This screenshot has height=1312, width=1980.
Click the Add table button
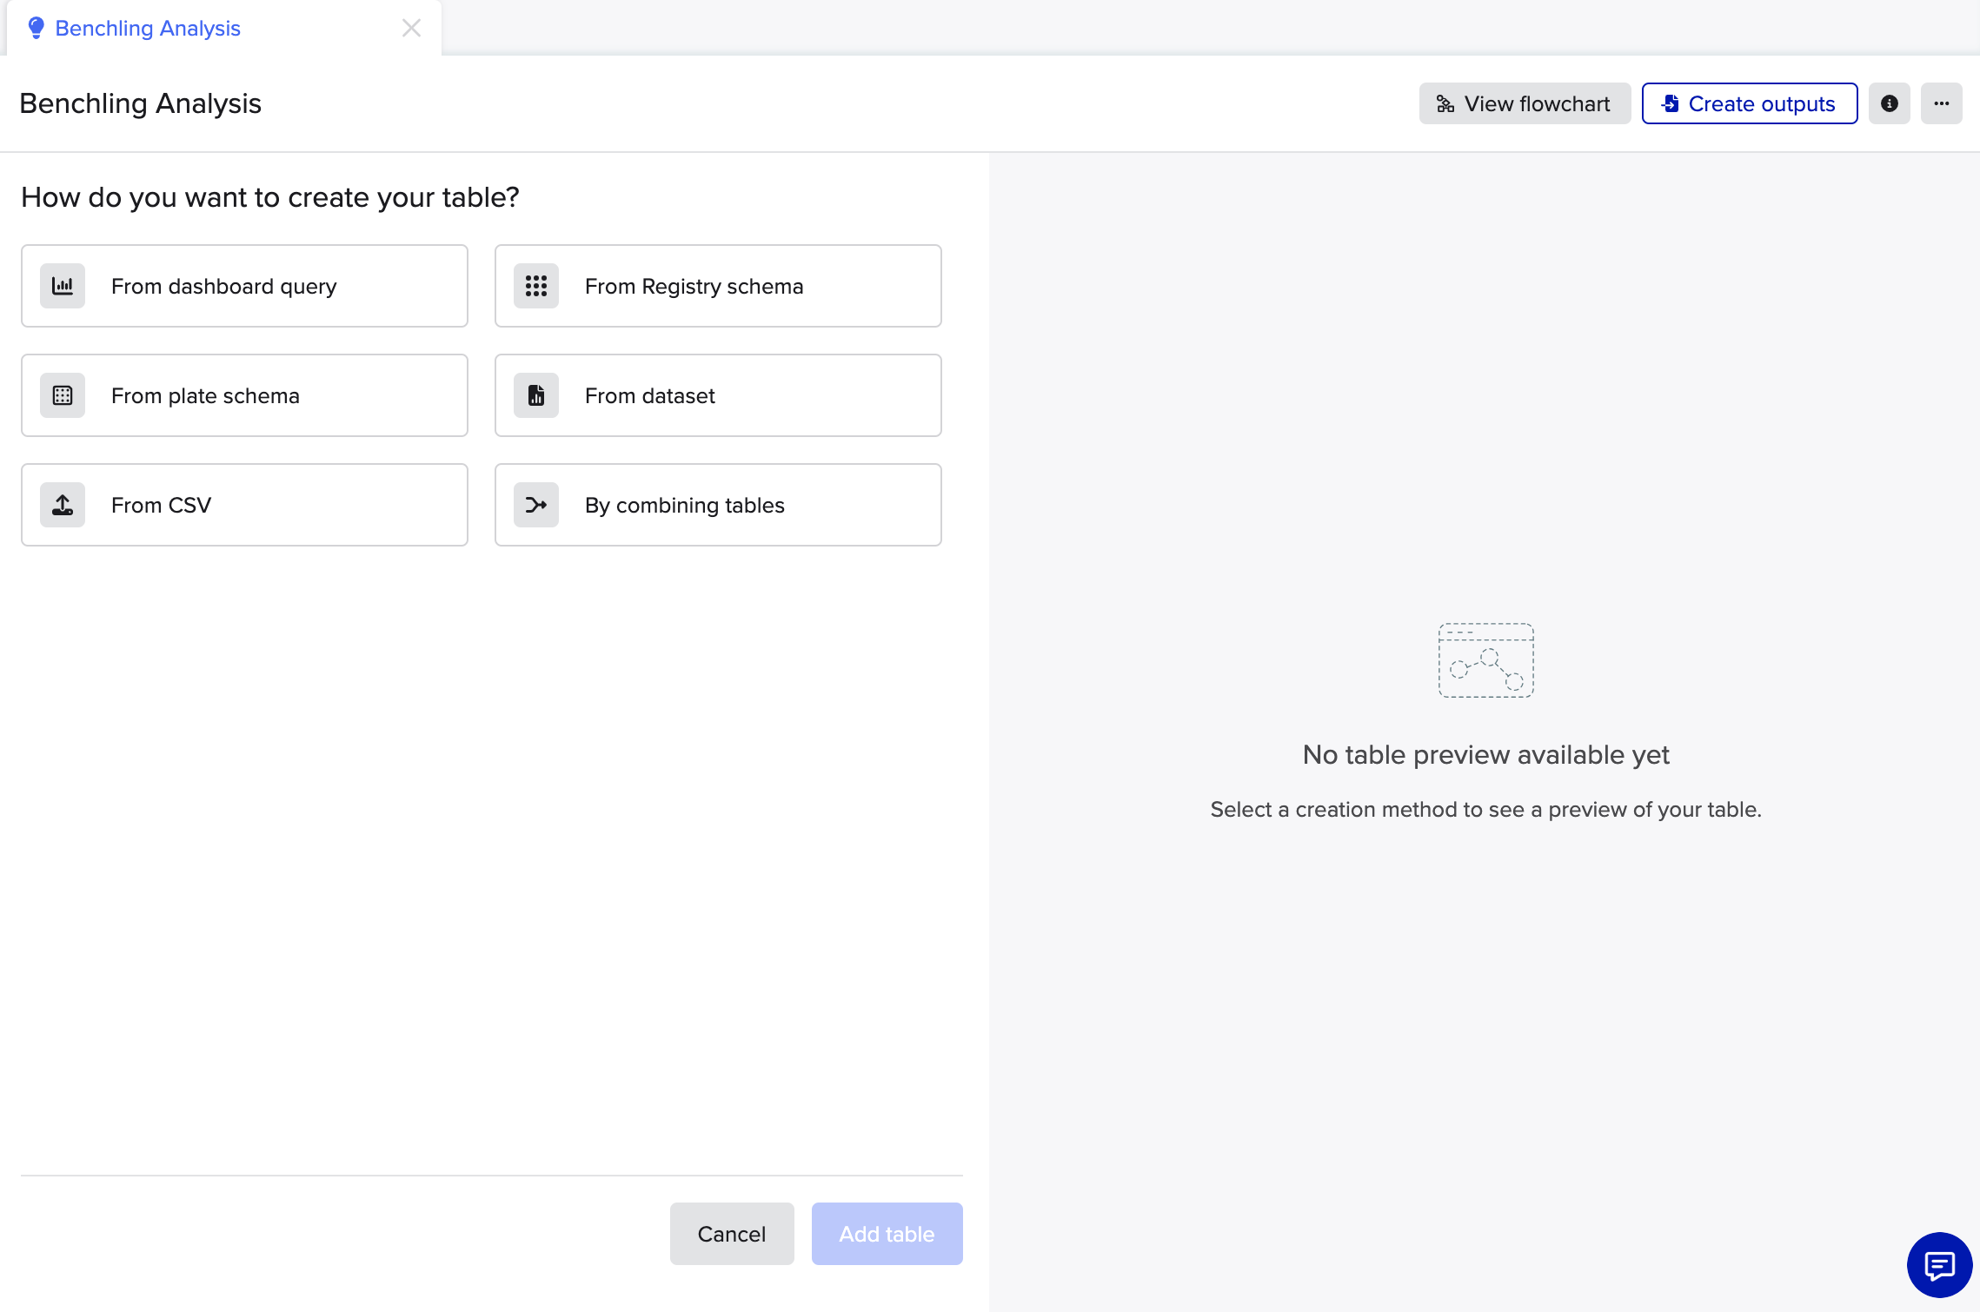point(887,1234)
